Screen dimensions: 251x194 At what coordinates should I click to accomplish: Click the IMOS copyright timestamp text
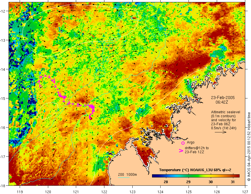click(x=249, y=146)
